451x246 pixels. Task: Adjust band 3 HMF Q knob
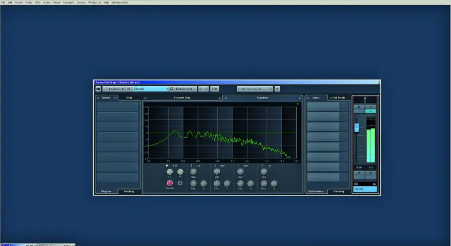coord(251,183)
